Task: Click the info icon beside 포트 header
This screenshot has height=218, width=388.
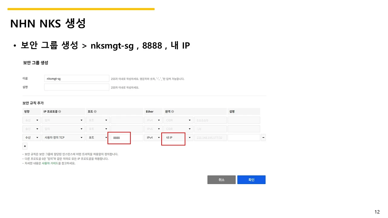Action: pos(95,112)
